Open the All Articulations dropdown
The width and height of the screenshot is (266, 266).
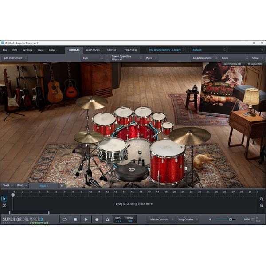(204, 58)
